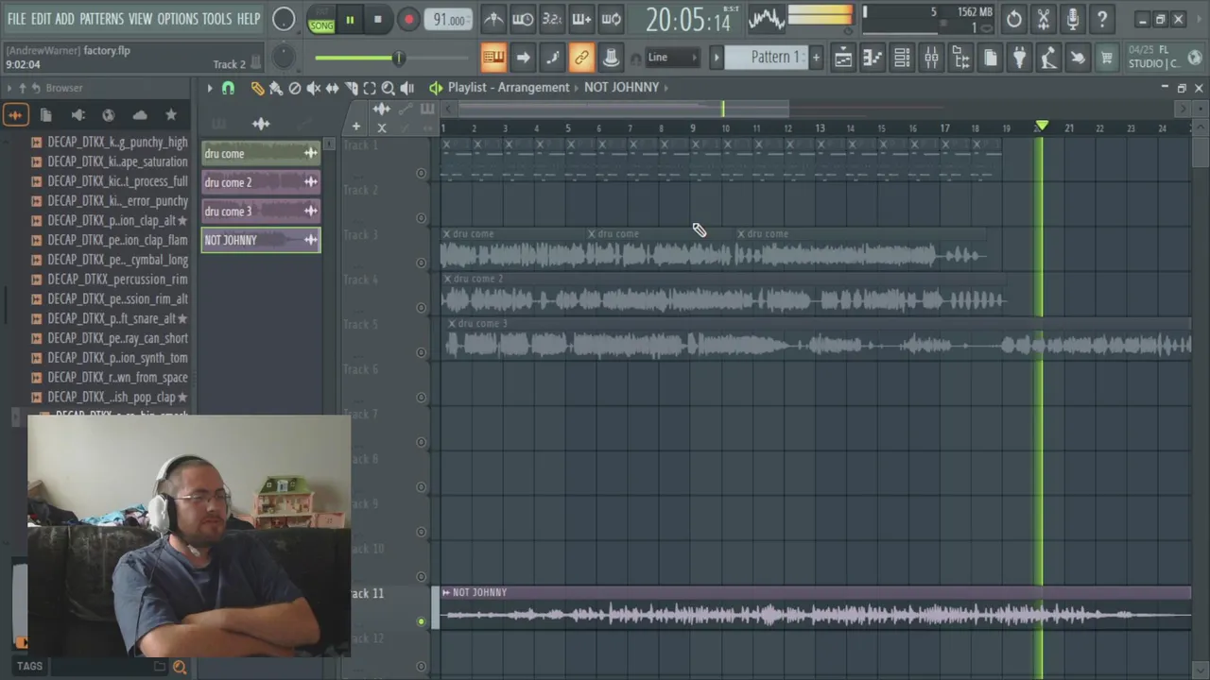Open the project picker (files) icon

[990, 59]
